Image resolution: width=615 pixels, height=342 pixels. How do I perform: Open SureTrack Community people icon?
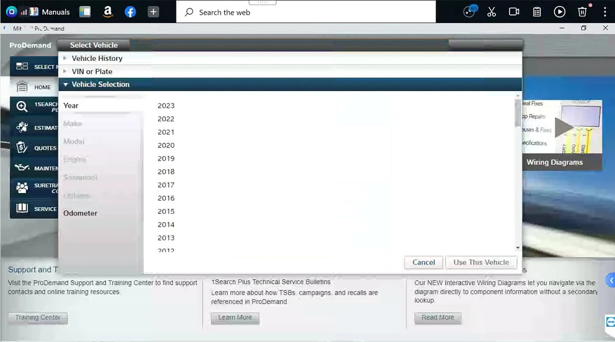coord(22,187)
